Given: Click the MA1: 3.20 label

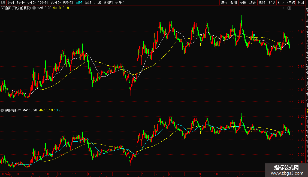Looking at the screenshot, I should (x=30, y=110).
